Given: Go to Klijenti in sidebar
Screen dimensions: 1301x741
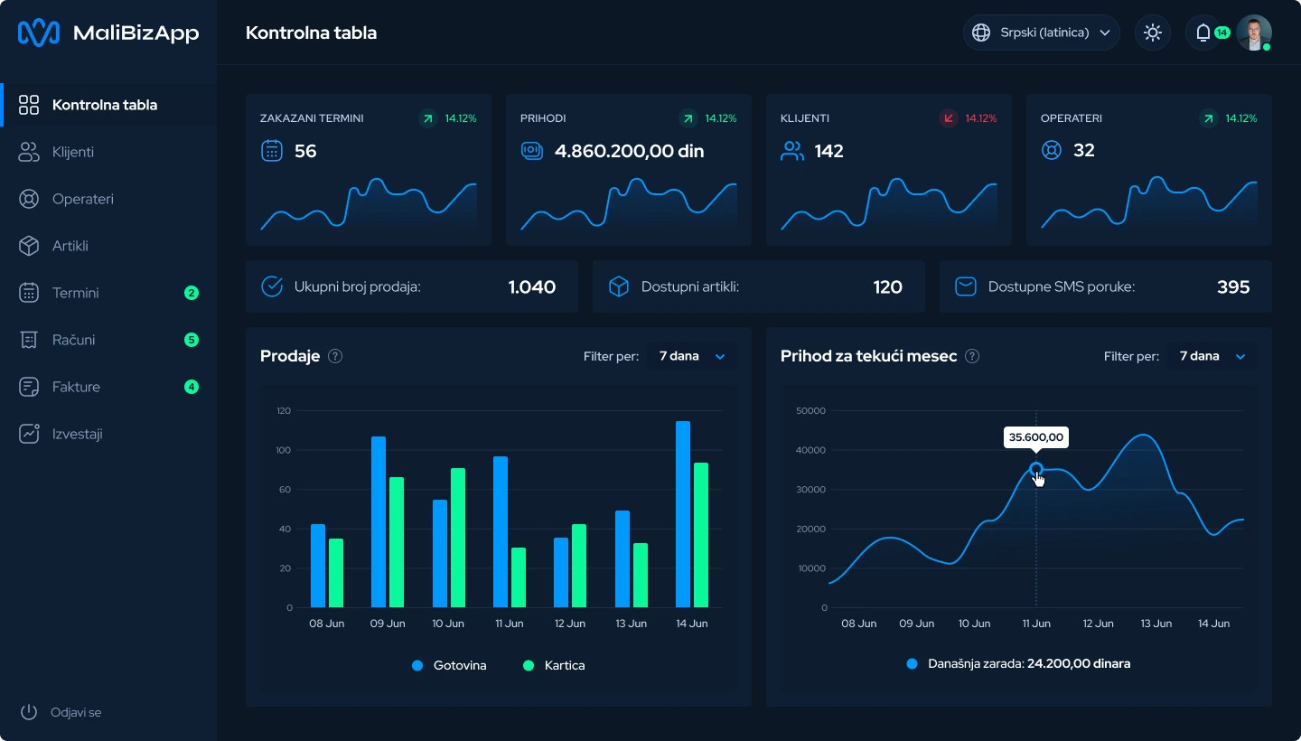Looking at the screenshot, I should [x=72, y=152].
